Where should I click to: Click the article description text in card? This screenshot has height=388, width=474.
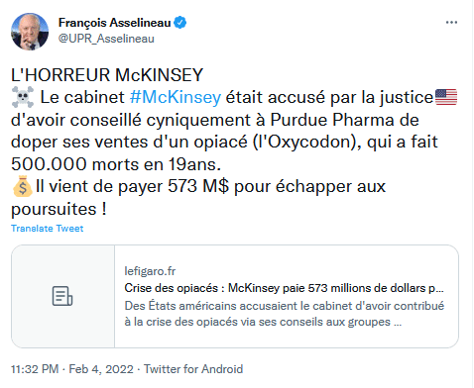(x=285, y=314)
